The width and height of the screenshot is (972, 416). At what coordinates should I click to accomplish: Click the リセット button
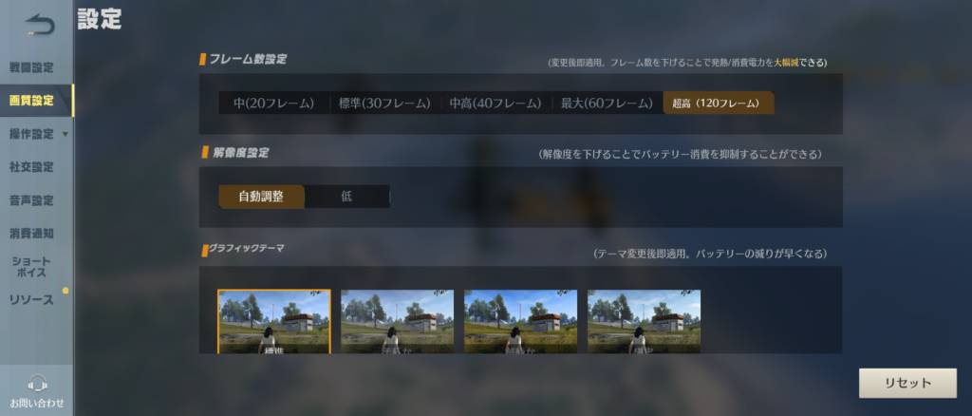click(x=907, y=383)
